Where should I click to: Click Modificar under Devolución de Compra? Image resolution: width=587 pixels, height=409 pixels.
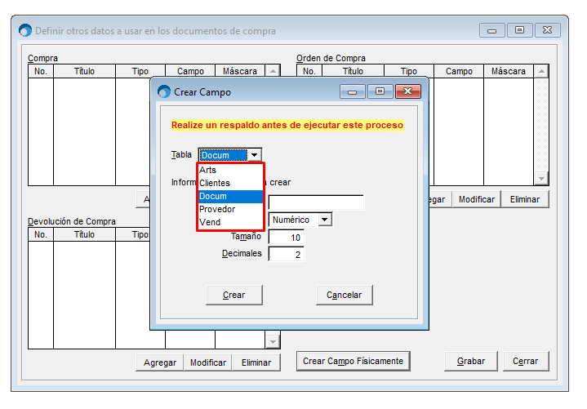tap(208, 362)
